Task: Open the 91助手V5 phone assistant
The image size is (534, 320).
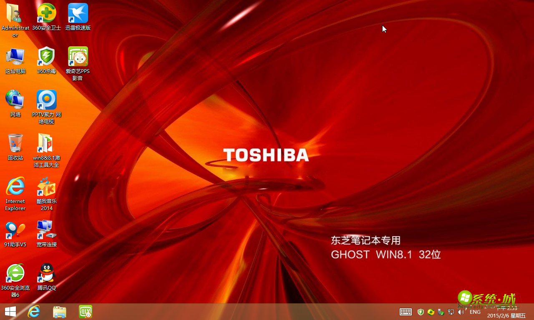Action: (x=15, y=230)
